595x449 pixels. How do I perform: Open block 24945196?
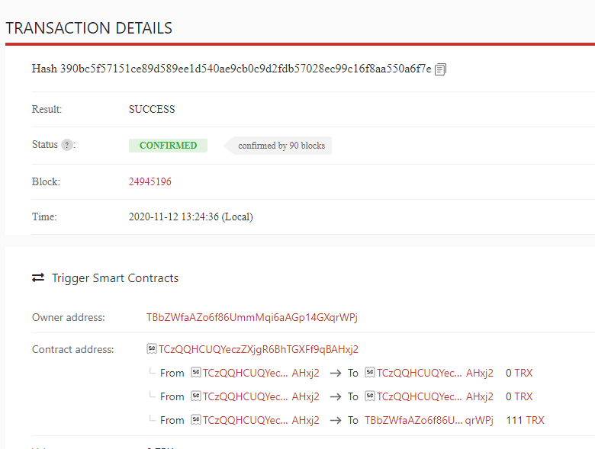[x=150, y=182]
